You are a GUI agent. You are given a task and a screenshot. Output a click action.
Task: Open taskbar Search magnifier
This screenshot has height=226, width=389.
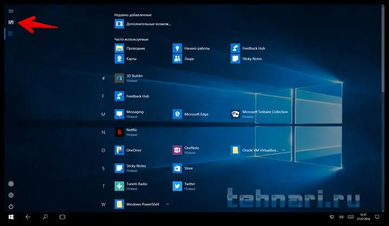(45, 217)
